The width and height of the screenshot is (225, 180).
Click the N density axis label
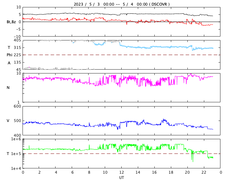[x=8, y=88]
